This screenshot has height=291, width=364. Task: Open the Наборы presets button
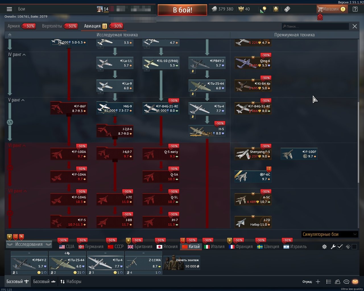click(x=71, y=282)
